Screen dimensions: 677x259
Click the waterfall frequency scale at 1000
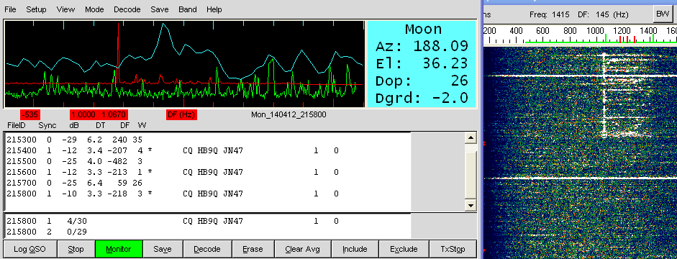597,31
